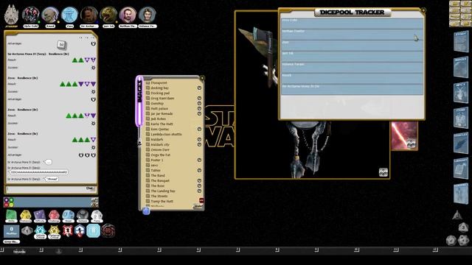The width and height of the screenshot is (472, 265).
Task: Toggle sharing icon on The Boss row
Action: click(x=199, y=185)
